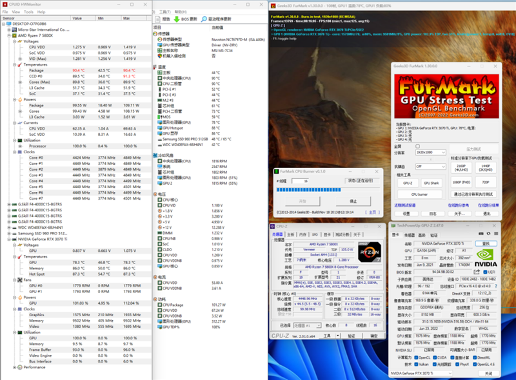Click the Samsung SSD 960 PRO drive icon

[14, 233]
